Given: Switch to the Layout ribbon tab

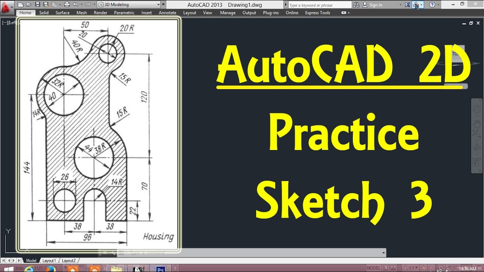Looking at the screenshot, I should (190, 12).
